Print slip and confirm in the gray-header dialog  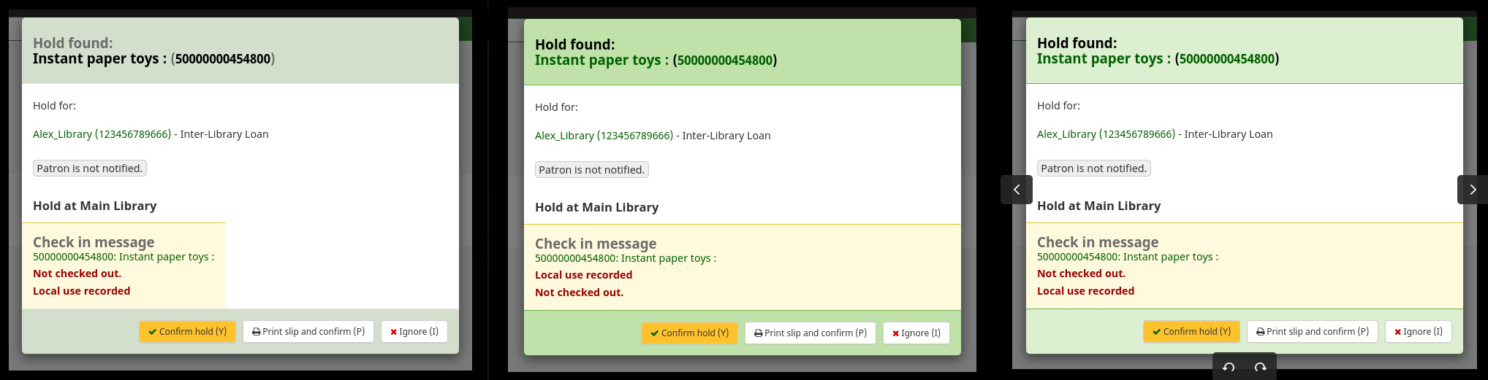coord(308,331)
